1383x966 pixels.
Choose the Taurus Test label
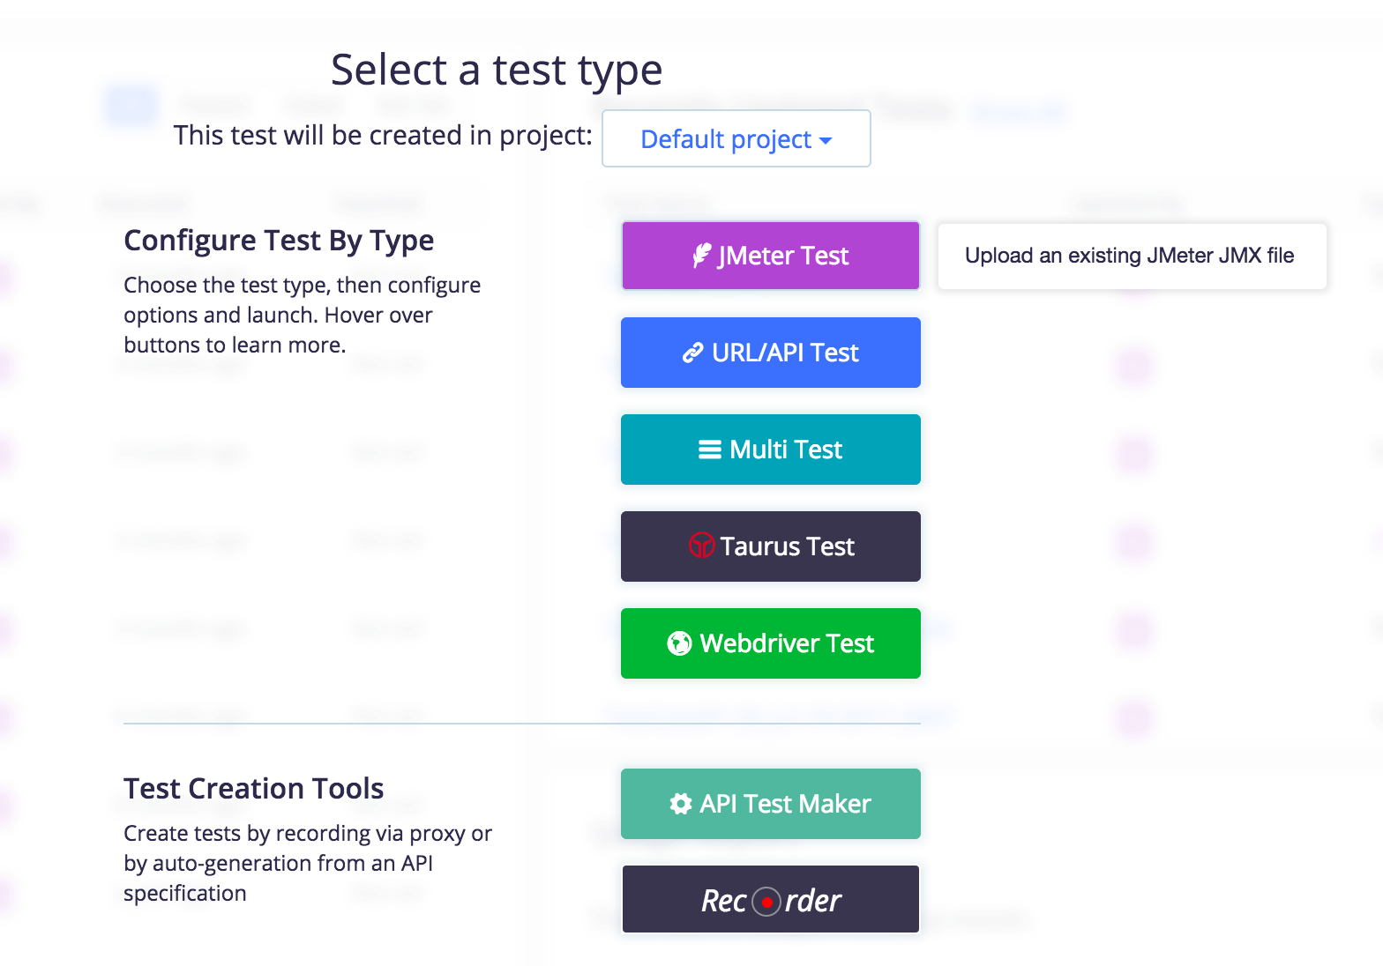[788, 546]
